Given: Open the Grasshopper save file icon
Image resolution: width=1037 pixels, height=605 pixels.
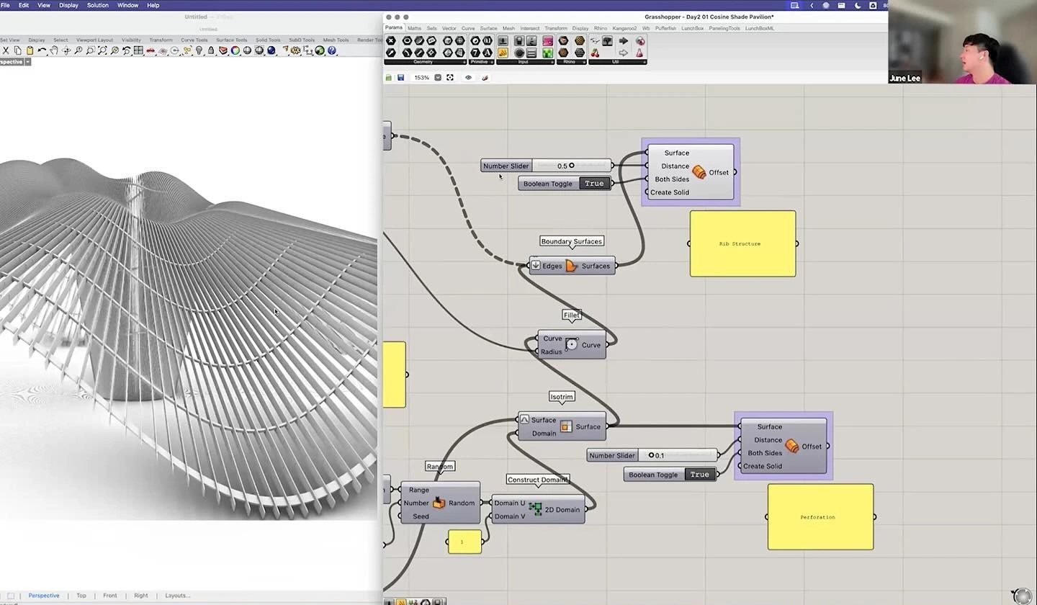Looking at the screenshot, I should click(400, 77).
